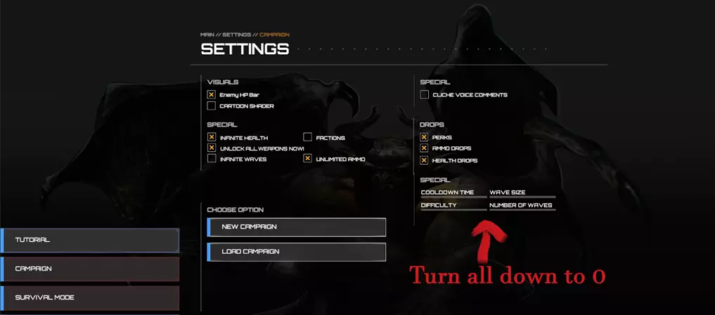Disable the Infinite Health option
715x315 pixels.
[x=211, y=137]
